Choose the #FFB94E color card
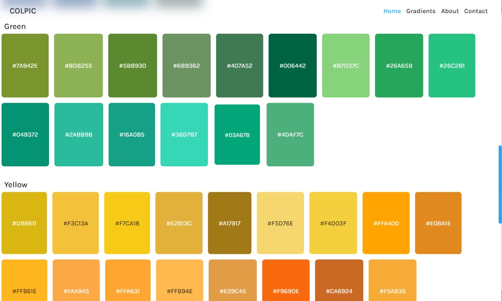Viewport: 502px width, 301px height. 180,280
